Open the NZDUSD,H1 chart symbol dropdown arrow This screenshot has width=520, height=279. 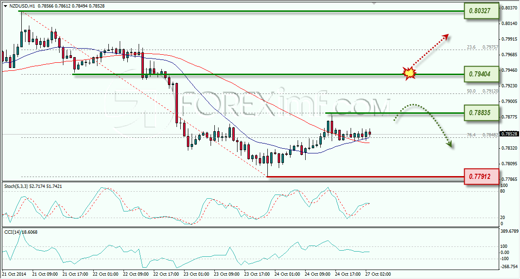click(x=5, y=6)
